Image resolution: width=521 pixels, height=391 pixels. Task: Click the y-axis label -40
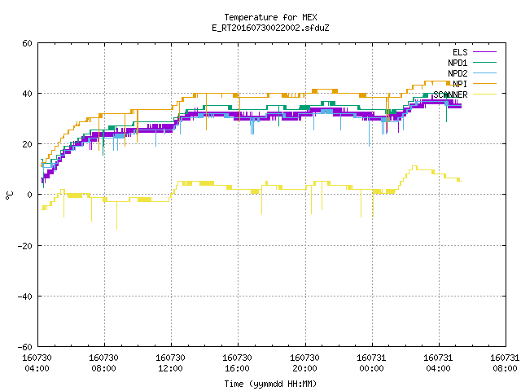25,297
